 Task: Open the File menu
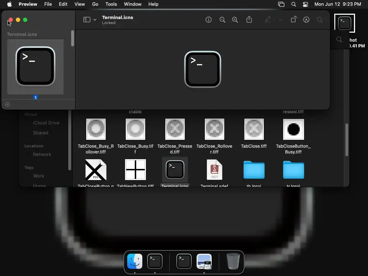[x=48, y=4]
